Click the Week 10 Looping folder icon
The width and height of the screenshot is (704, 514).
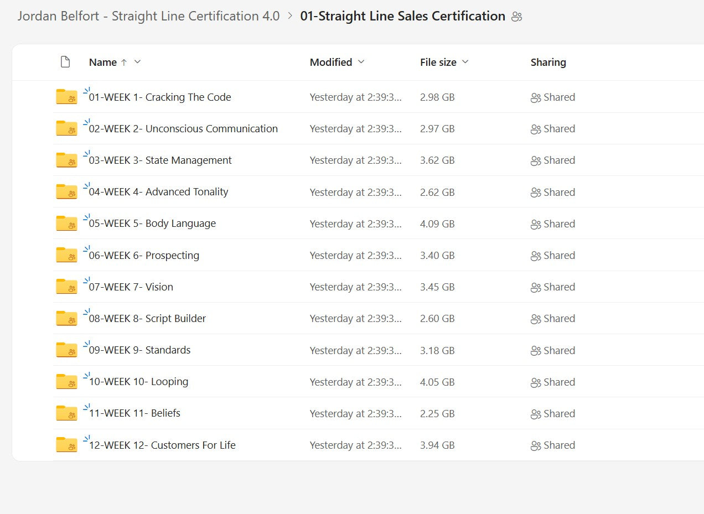click(x=66, y=382)
